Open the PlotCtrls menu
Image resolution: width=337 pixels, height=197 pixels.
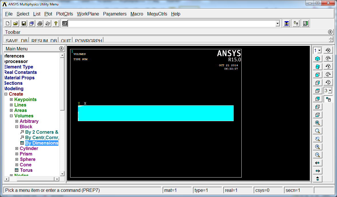coord(64,14)
